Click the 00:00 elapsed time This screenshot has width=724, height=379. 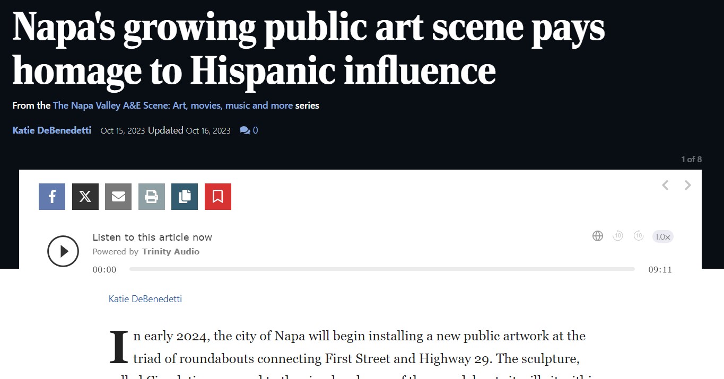click(104, 270)
